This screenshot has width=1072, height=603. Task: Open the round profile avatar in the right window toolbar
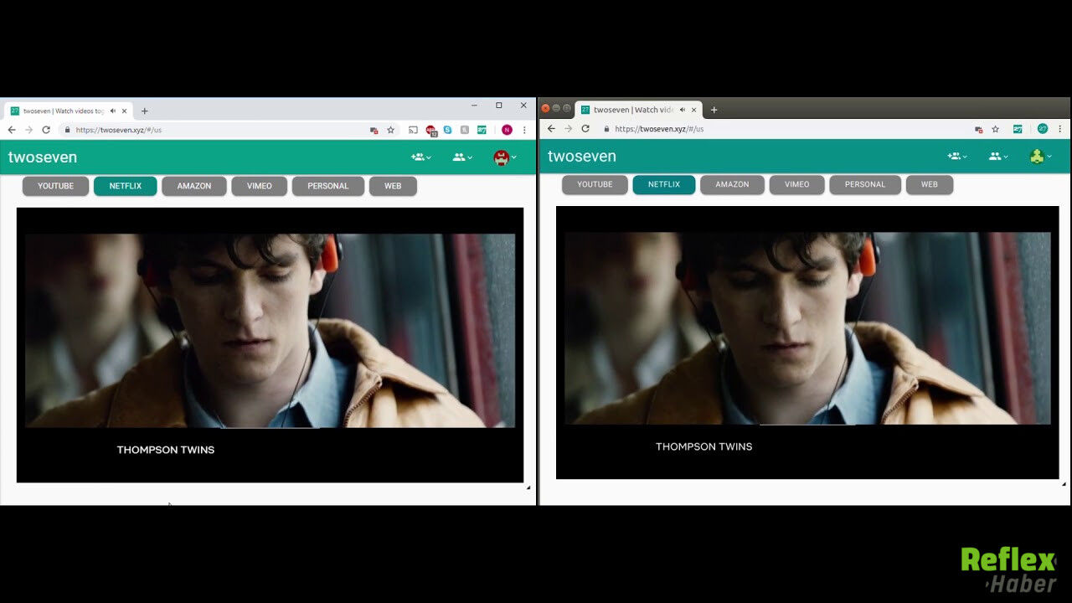coord(1043,129)
